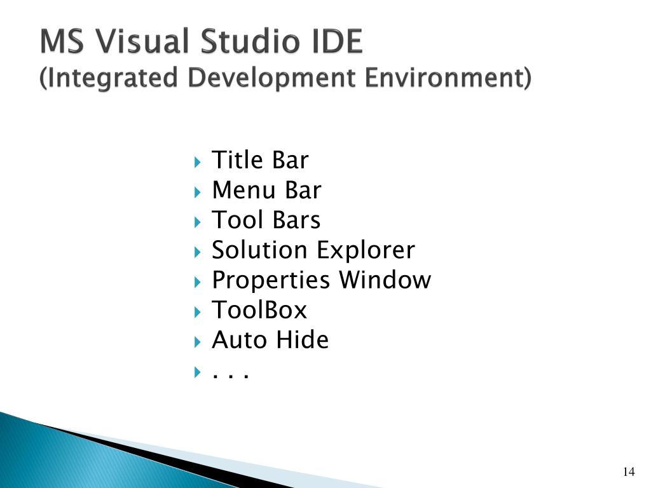Image resolution: width=651 pixels, height=488 pixels.
Task: Click the 'Tool Bars' list entry
Action: tap(266, 220)
